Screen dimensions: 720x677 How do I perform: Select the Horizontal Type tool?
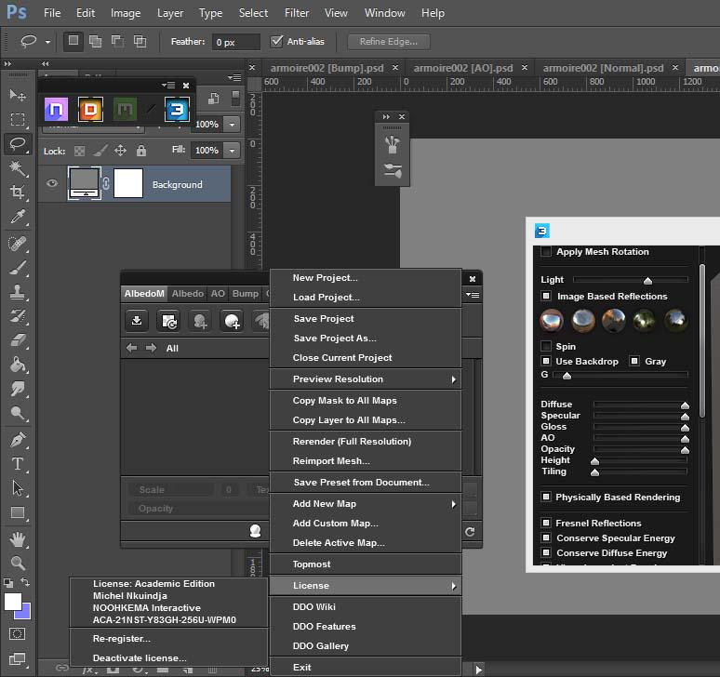(18, 463)
